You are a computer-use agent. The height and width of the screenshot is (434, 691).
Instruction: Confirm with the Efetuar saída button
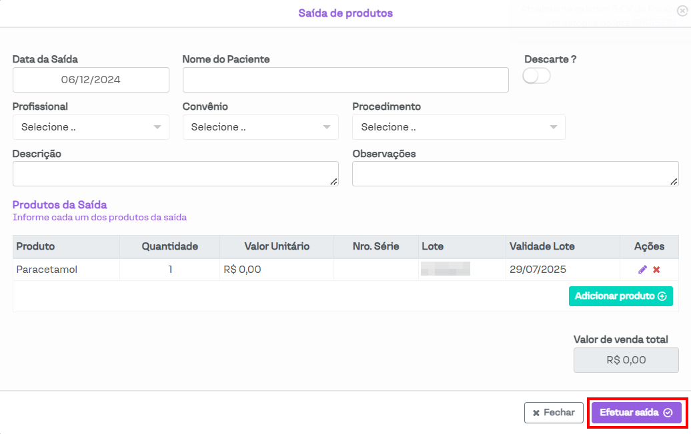(x=636, y=413)
